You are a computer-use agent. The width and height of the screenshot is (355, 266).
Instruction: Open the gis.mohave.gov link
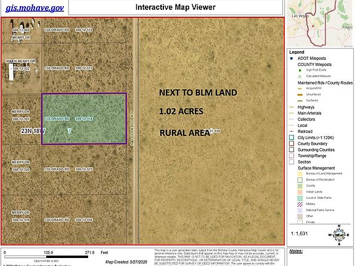click(35, 8)
